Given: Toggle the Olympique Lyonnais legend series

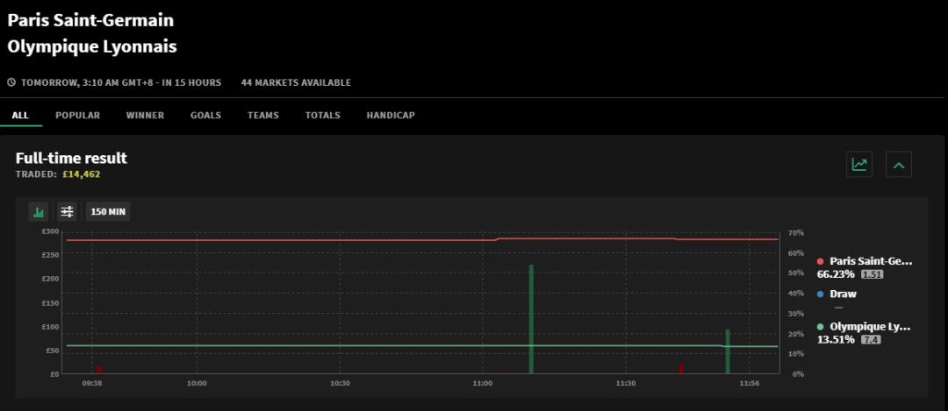Looking at the screenshot, I should (x=869, y=327).
